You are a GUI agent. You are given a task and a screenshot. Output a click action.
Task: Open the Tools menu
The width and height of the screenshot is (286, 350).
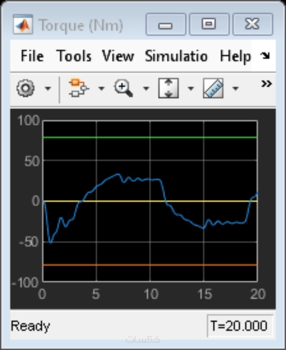click(x=74, y=56)
